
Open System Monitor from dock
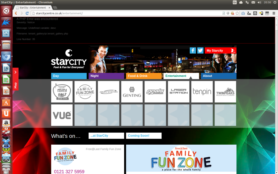click(6, 33)
